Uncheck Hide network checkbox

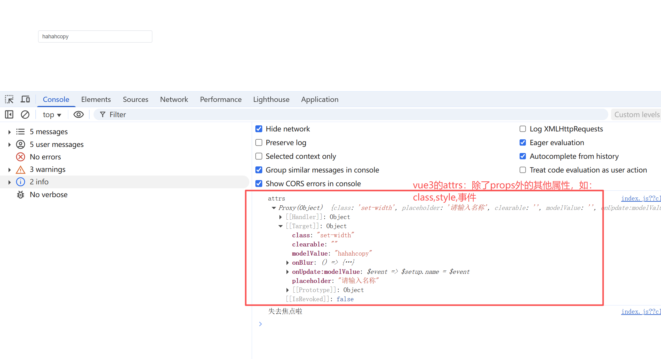pos(259,129)
